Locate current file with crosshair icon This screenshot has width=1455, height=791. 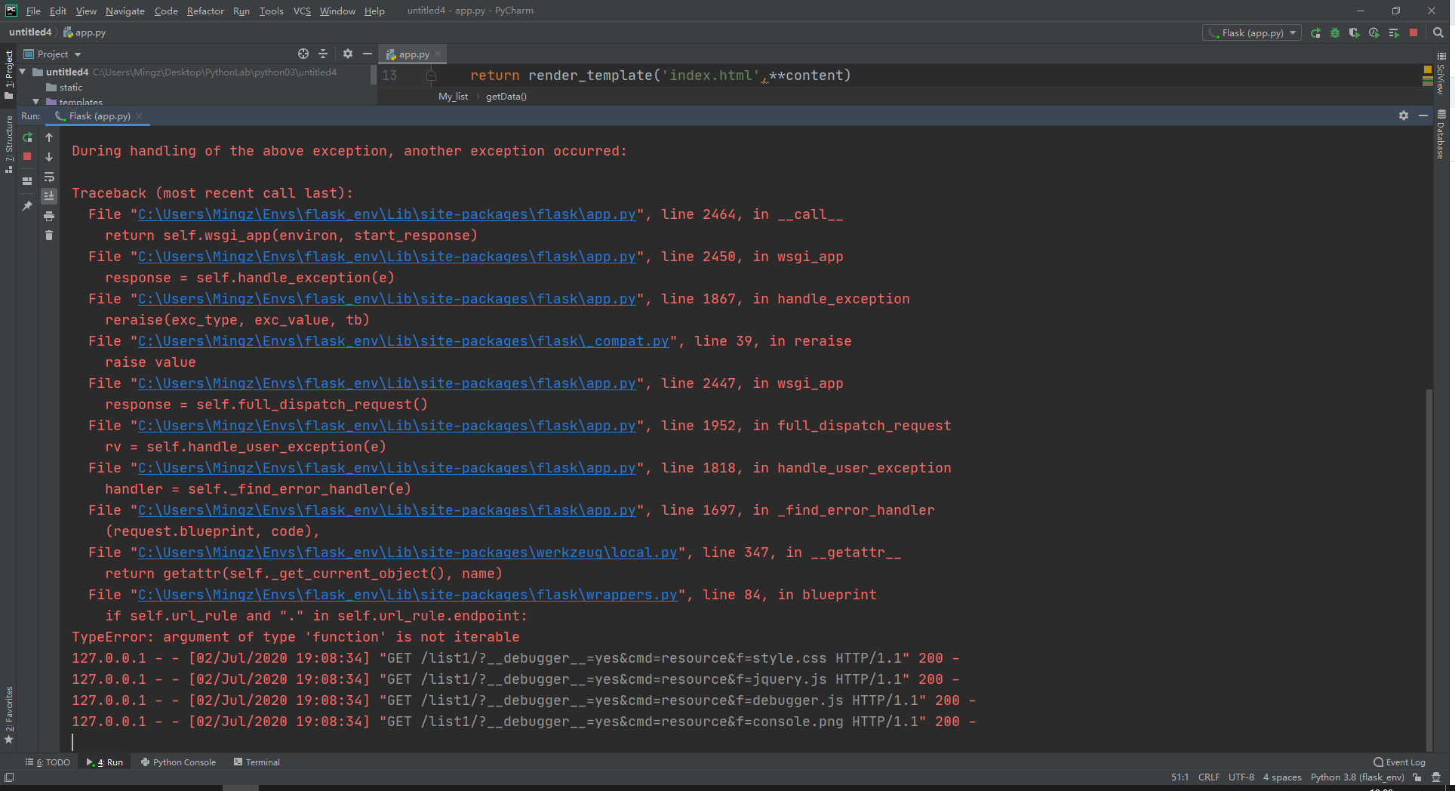click(303, 54)
